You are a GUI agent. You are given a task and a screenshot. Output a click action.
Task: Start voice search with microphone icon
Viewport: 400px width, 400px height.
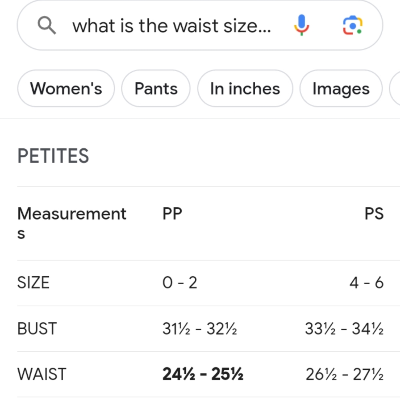(x=302, y=25)
